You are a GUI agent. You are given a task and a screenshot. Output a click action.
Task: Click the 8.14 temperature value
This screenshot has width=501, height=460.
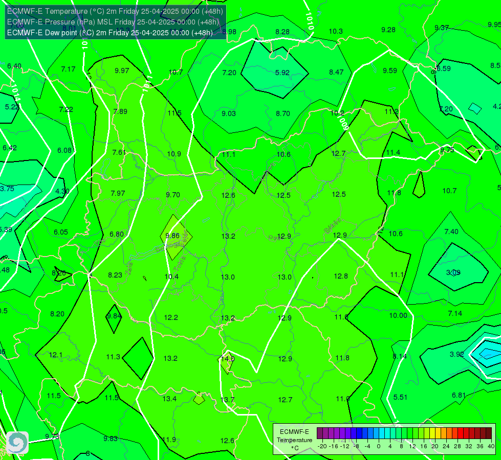point(399,356)
